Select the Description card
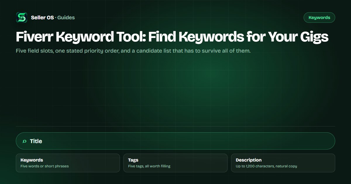The width and height of the screenshot is (351, 184). 283,163
